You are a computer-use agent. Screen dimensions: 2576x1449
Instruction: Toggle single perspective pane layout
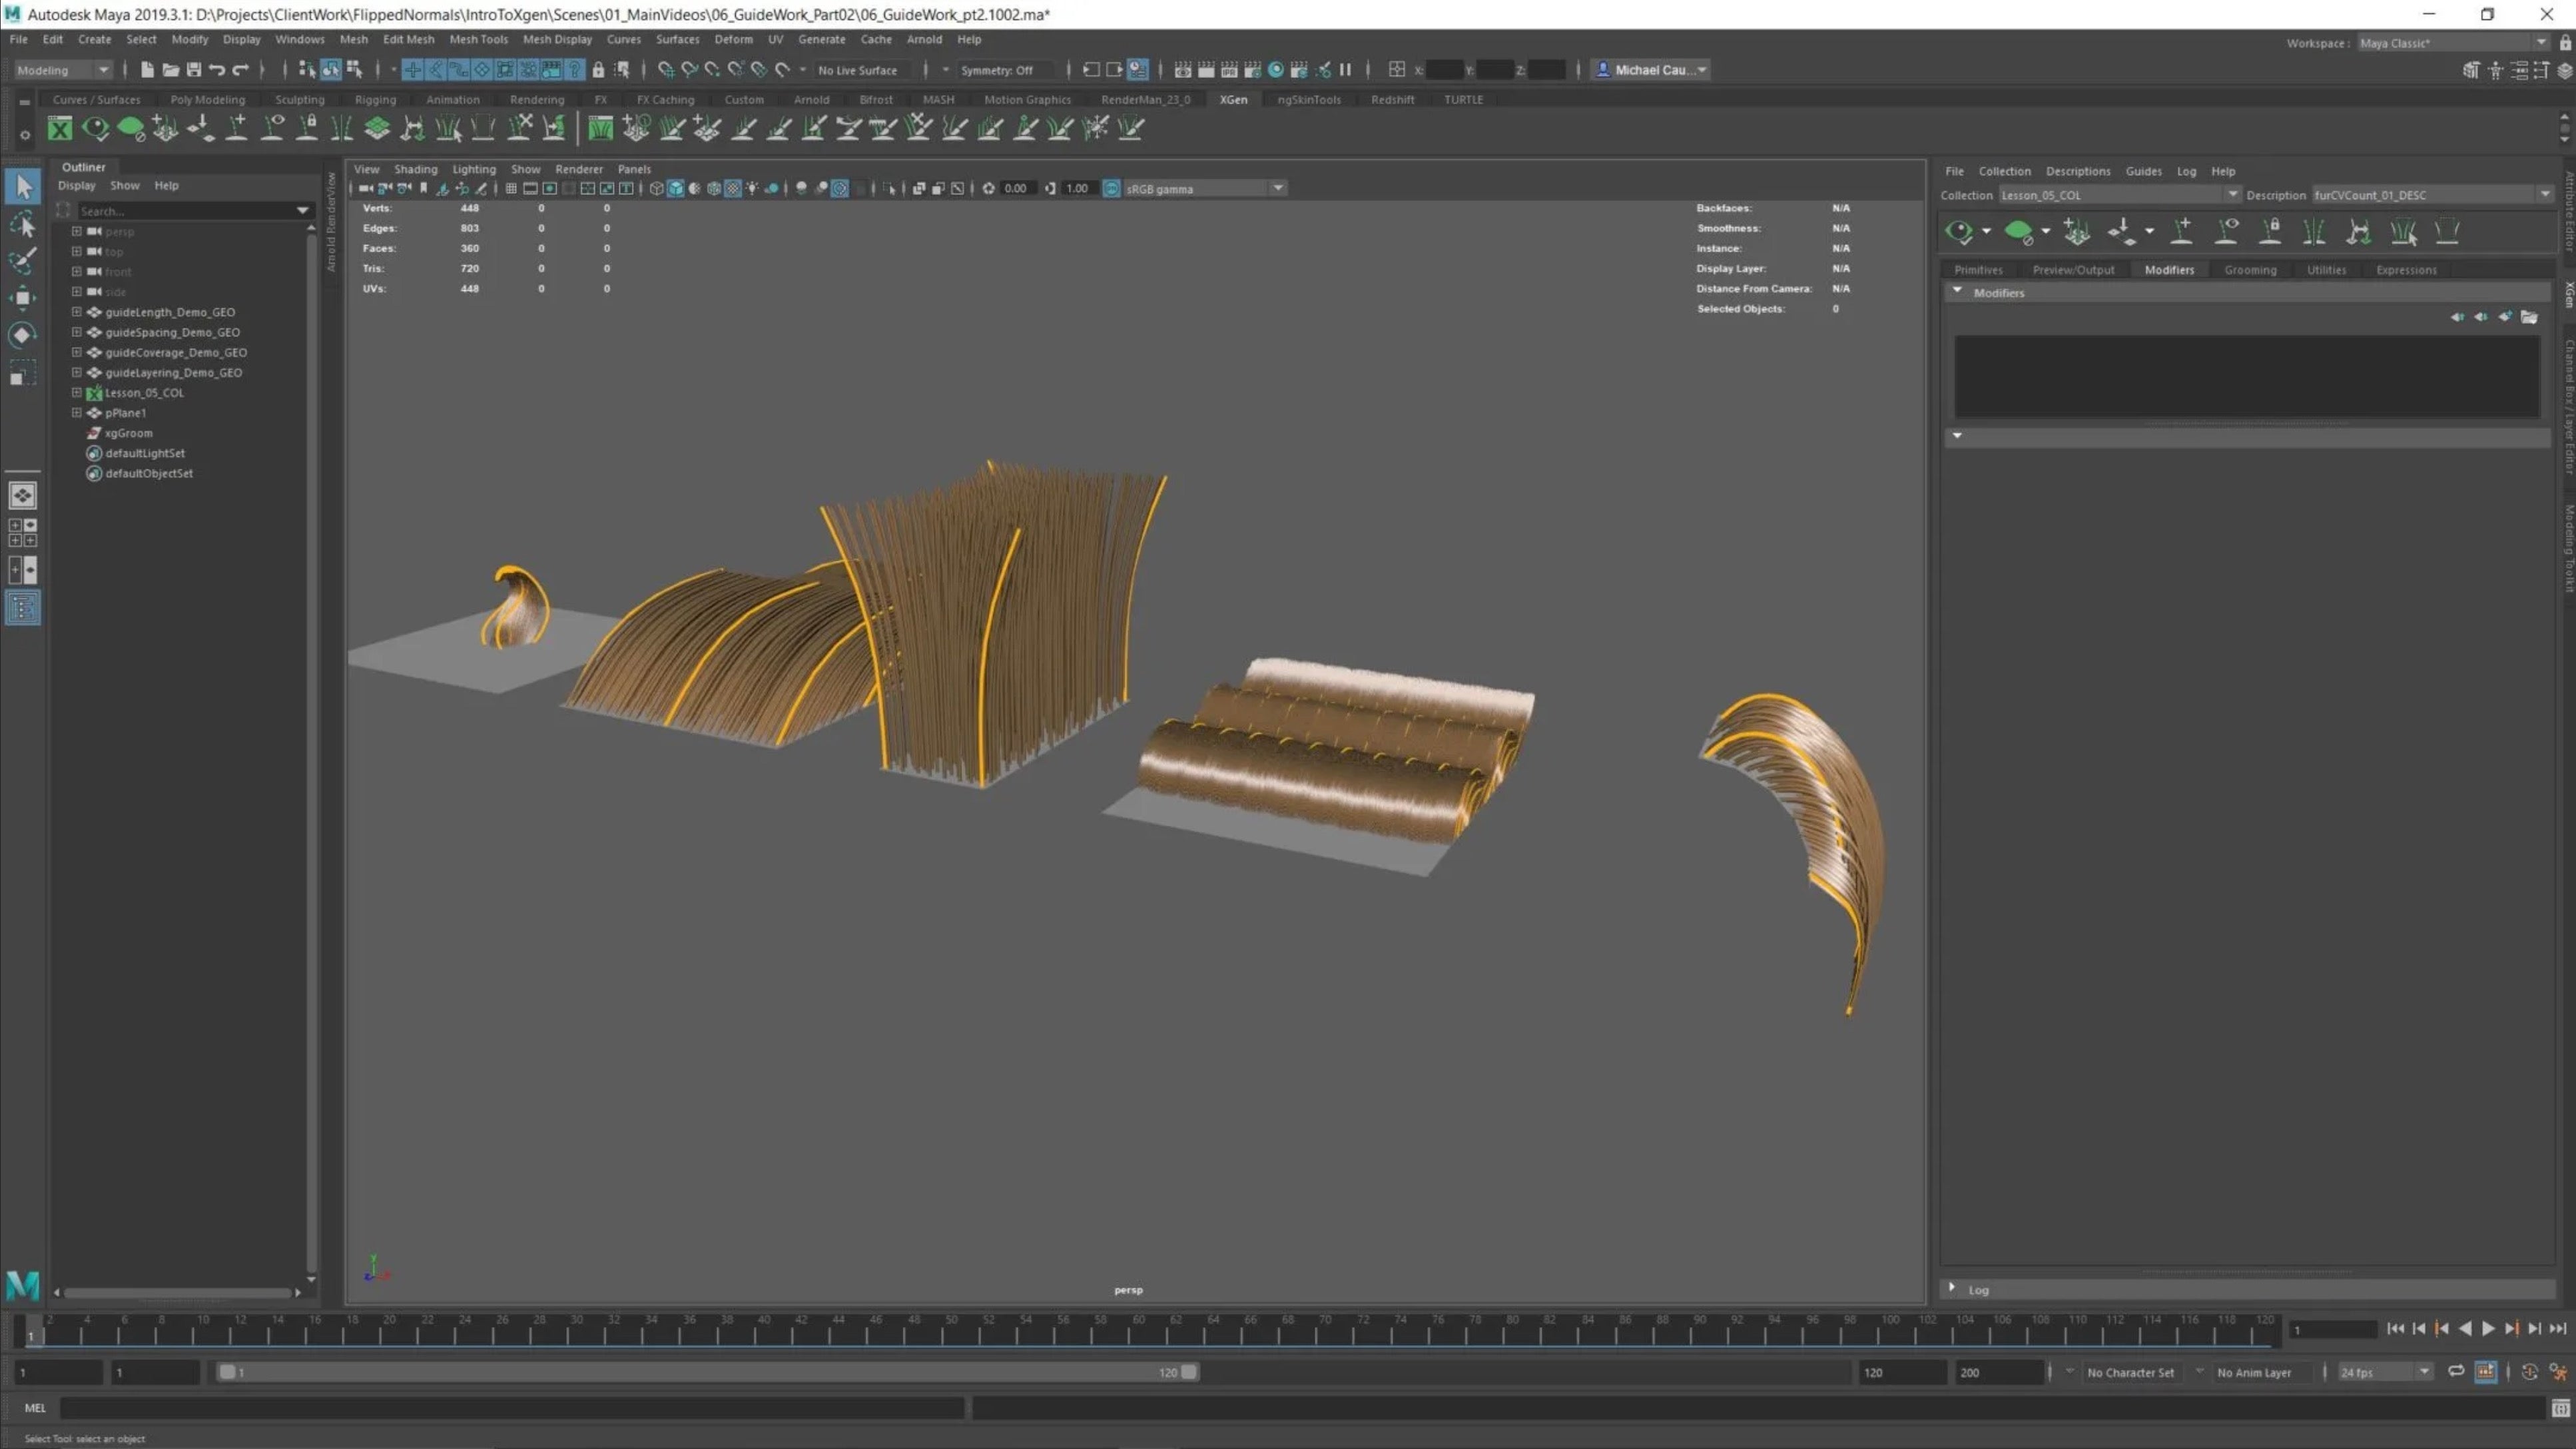[22, 495]
